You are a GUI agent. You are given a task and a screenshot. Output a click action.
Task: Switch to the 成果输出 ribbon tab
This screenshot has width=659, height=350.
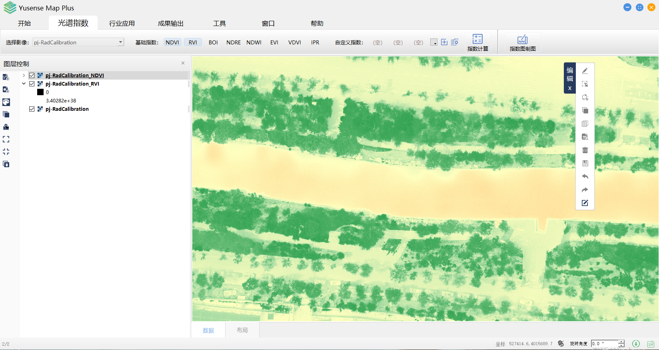[170, 23]
